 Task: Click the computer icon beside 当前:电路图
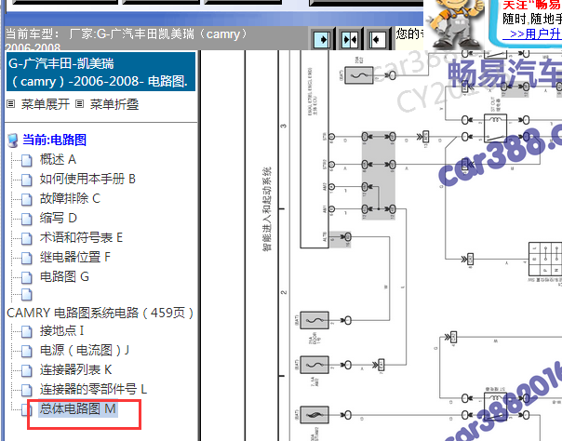[x=13, y=140]
